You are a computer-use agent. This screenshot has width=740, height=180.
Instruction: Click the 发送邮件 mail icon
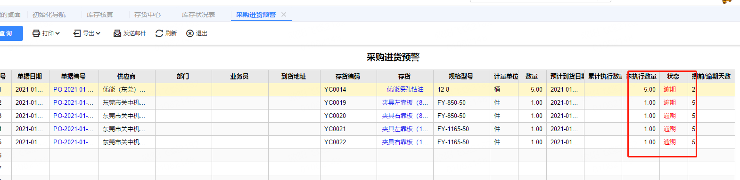tap(117, 33)
